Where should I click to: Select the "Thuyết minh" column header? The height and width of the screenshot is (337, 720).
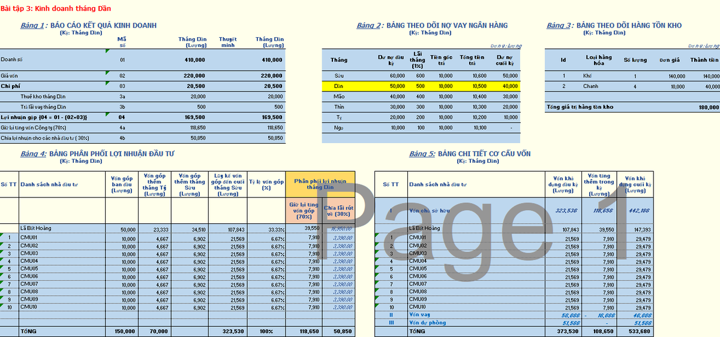coord(228,42)
